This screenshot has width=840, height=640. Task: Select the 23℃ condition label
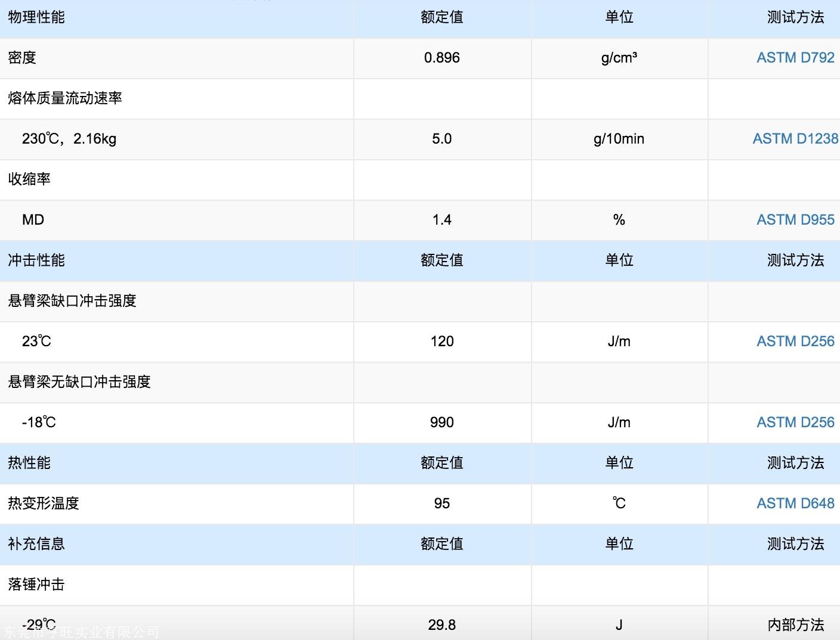click(x=36, y=341)
